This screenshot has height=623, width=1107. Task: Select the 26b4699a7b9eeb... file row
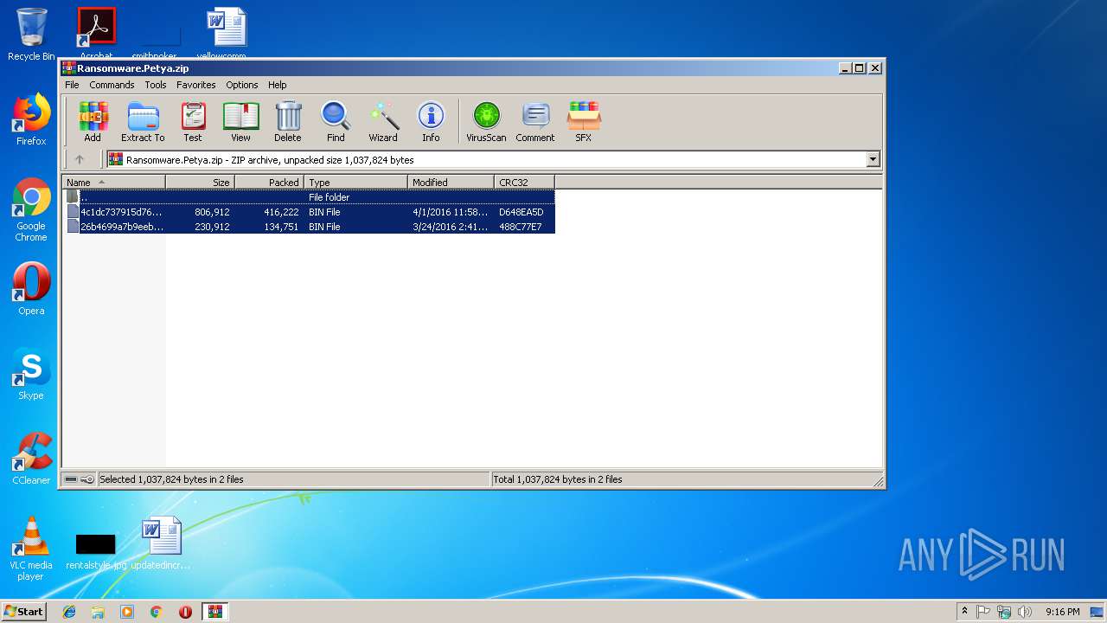[310, 227]
